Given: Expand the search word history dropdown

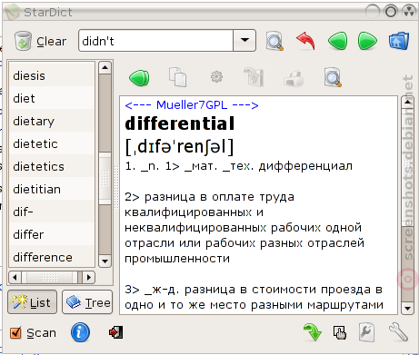Looking at the screenshot, I should coord(244,40).
